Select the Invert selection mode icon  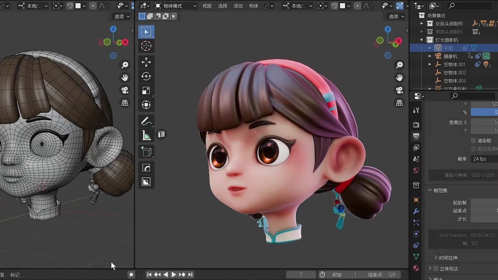point(165,16)
